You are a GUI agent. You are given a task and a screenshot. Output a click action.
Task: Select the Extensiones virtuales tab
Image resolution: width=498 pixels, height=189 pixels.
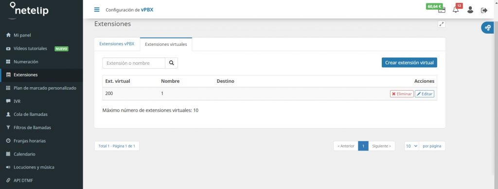[x=166, y=44]
